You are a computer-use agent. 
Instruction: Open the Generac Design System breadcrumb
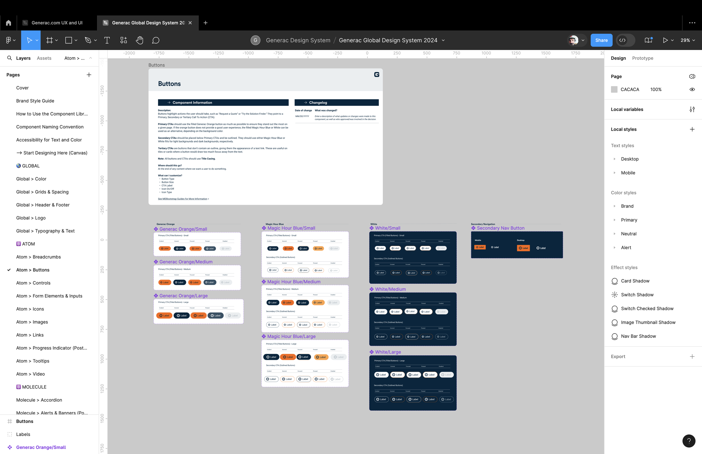coord(298,40)
